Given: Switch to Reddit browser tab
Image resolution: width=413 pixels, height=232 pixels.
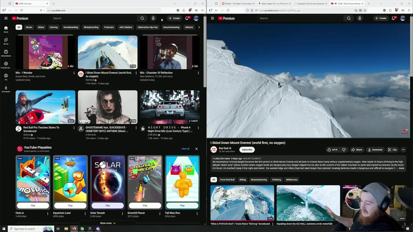Looking at the screenshot, I should [237, 4].
